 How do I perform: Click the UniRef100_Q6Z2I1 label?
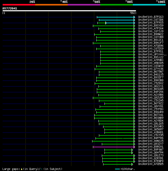(x=151, y=86)
